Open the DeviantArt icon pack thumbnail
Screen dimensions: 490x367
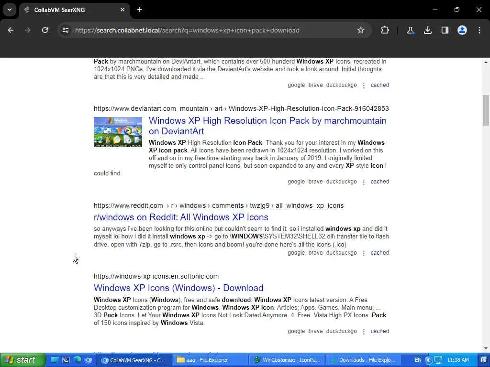pyautogui.click(x=118, y=132)
